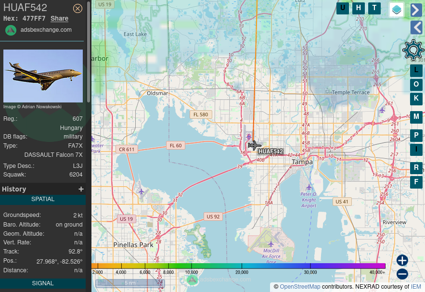
Task: Click the Type Desc. L3J value
Action: pyautogui.click(x=78, y=166)
